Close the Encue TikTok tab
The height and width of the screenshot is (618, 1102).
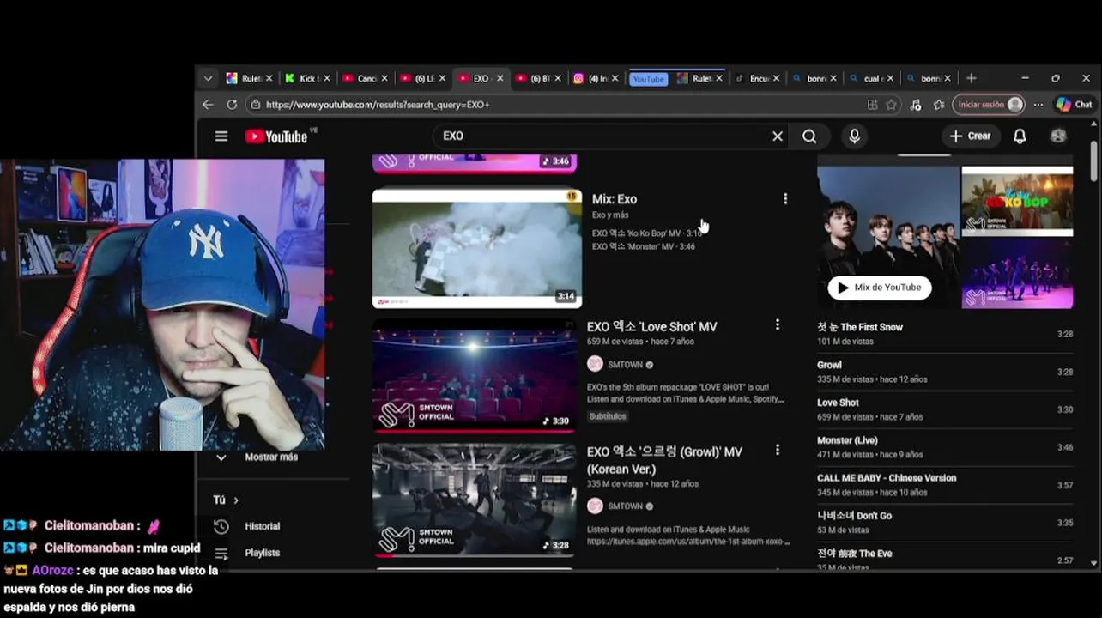(777, 78)
